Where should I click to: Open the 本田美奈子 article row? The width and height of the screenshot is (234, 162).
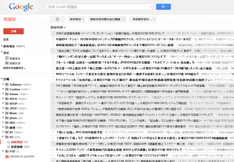coord(142,103)
